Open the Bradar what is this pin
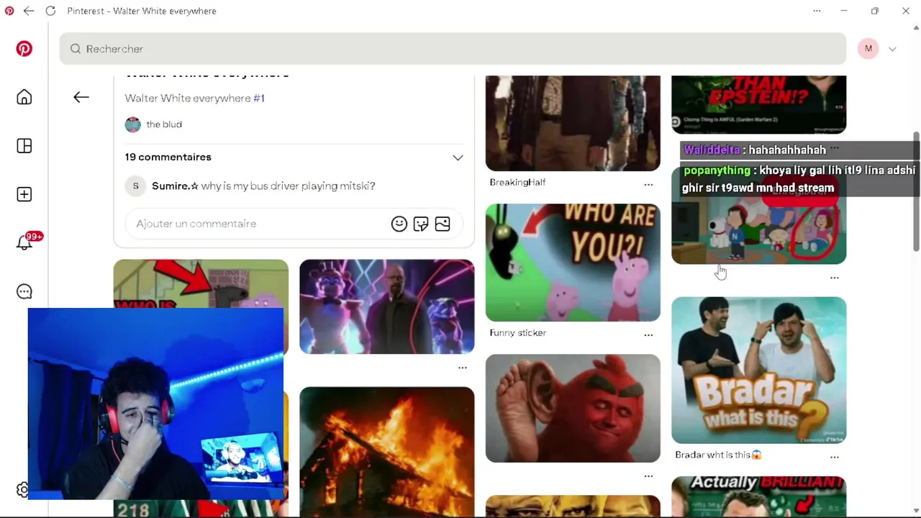 click(x=759, y=370)
